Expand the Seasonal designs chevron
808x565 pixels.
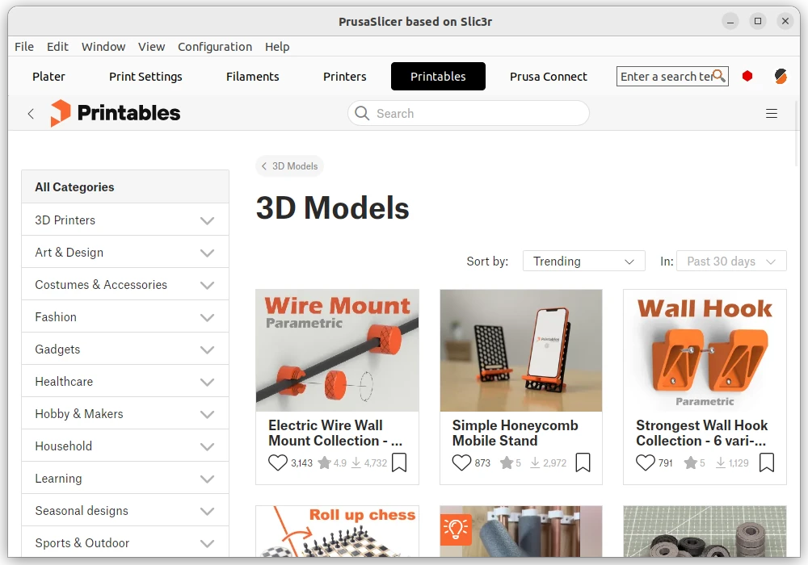click(207, 512)
